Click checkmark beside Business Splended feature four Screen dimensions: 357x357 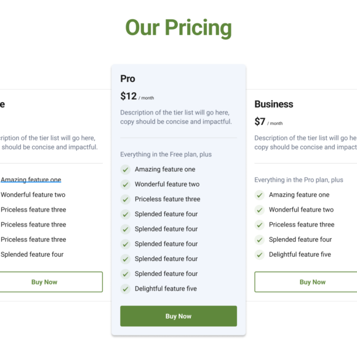click(x=259, y=240)
